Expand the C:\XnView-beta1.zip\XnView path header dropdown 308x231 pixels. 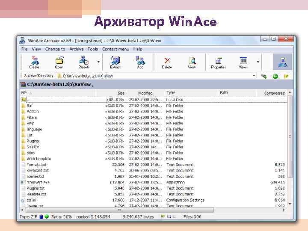tap(92, 86)
